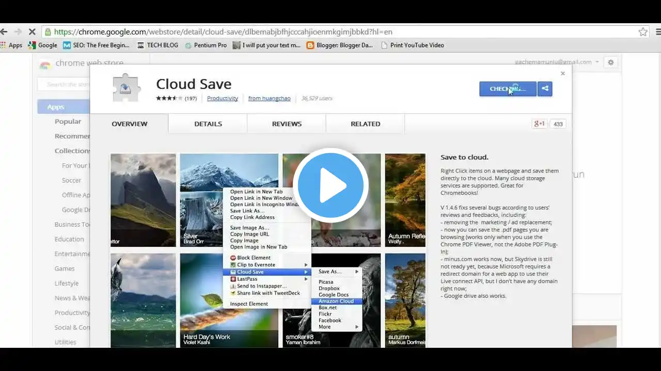
Task: Stop loading the page with the X button
Action: pos(32,32)
